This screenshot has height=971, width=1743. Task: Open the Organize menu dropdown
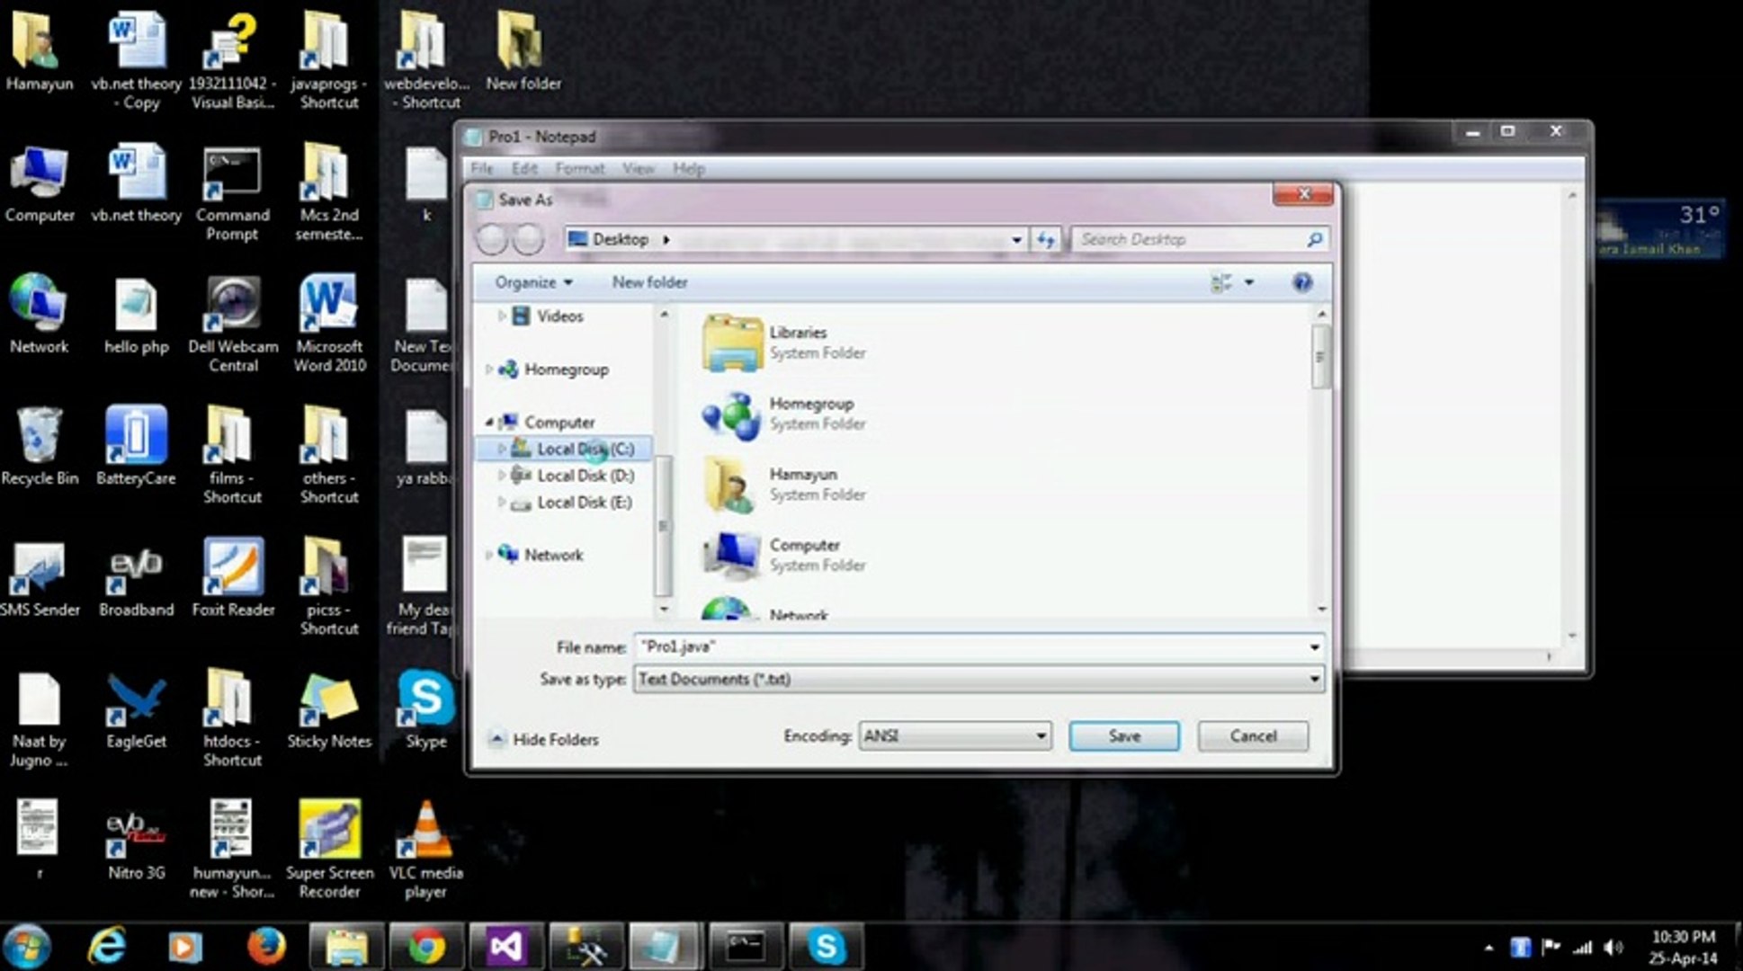tap(533, 282)
